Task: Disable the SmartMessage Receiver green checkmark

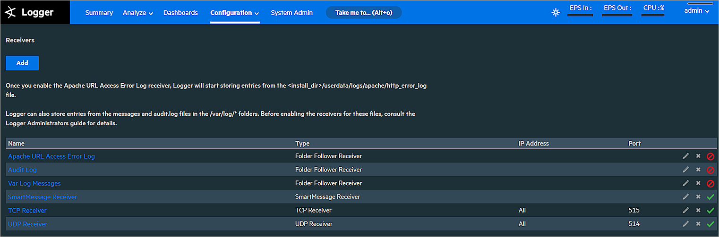Action: (710, 197)
